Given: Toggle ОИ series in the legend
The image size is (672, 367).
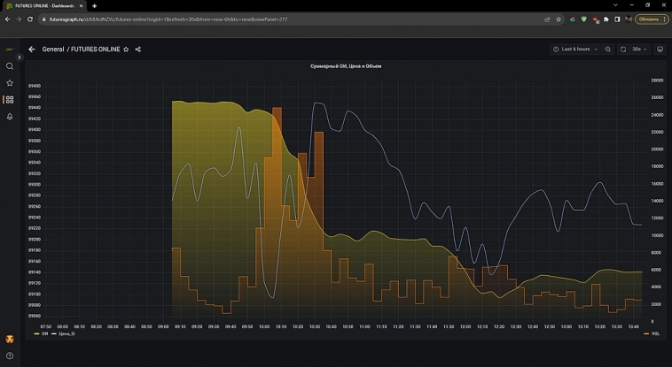Looking at the screenshot, I should [x=44, y=334].
